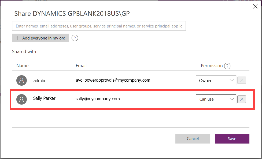Save sharing settings
Viewport: 262px width, 159px height.
232,138
